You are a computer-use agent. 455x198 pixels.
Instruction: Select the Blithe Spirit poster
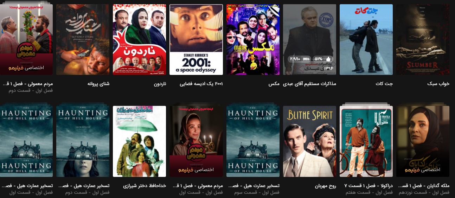coord(309,141)
